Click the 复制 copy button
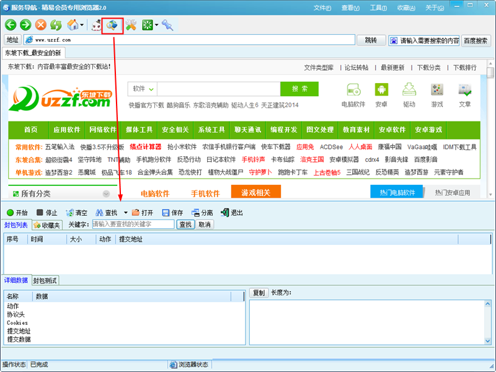The height and width of the screenshot is (372, 496). coord(259,293)
